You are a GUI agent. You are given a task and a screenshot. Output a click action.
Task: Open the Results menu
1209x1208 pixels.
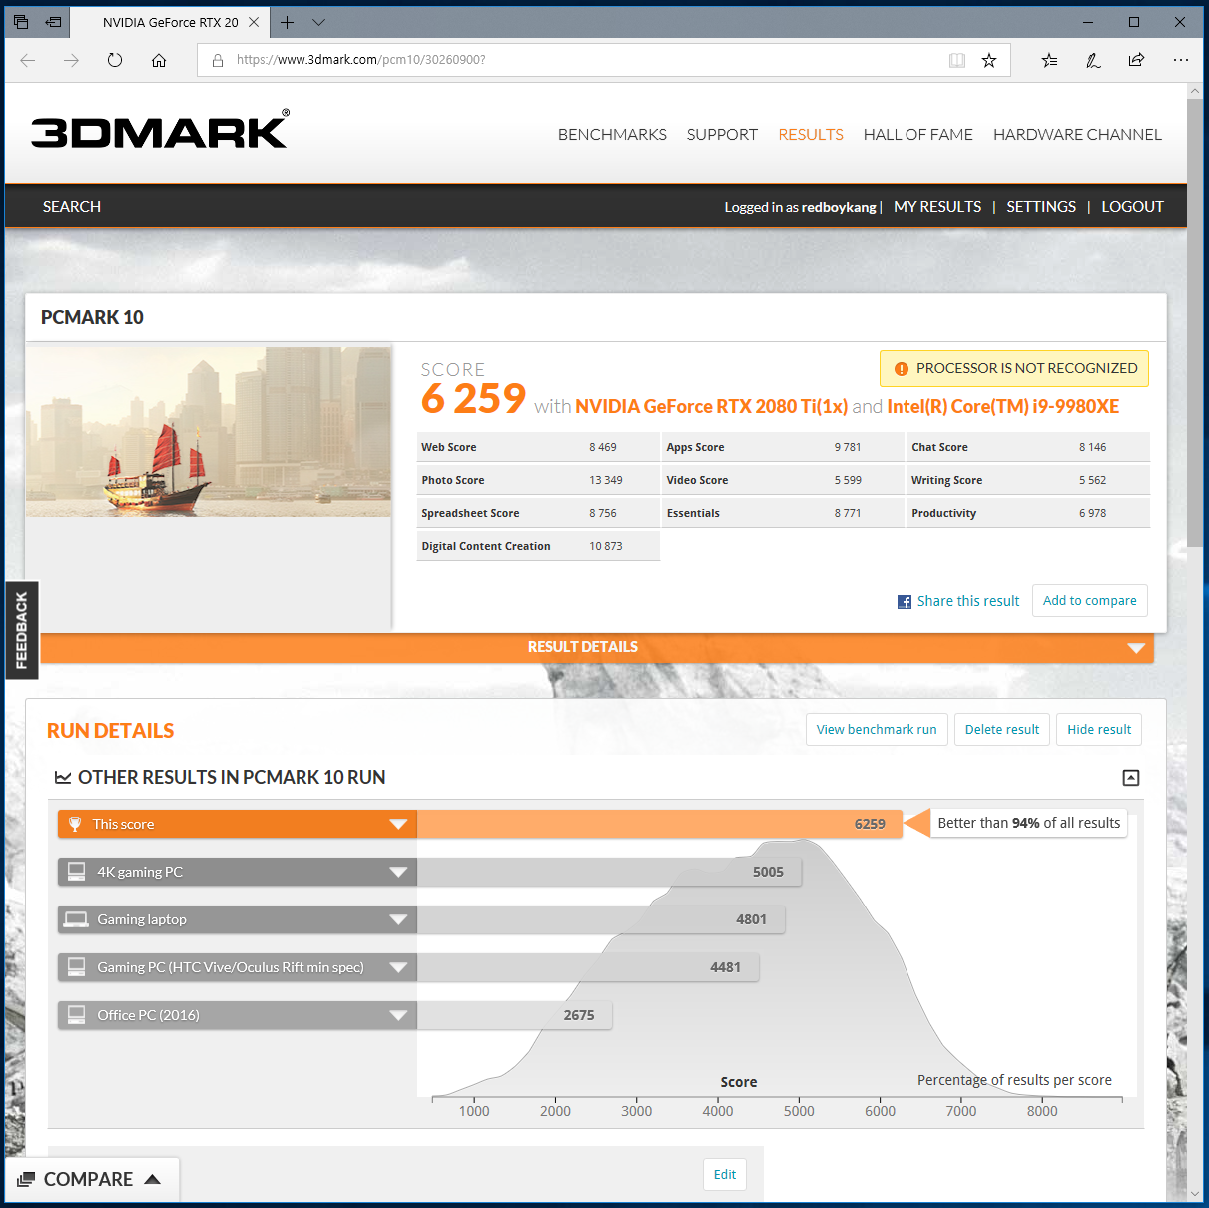tap(811, 135)
